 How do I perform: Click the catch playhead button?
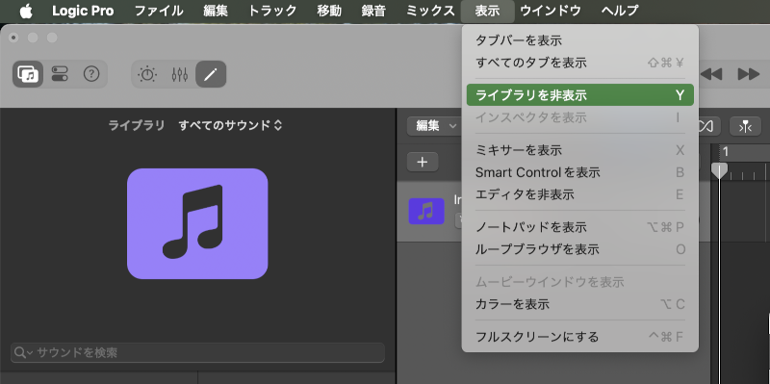[x=745, y=127]
